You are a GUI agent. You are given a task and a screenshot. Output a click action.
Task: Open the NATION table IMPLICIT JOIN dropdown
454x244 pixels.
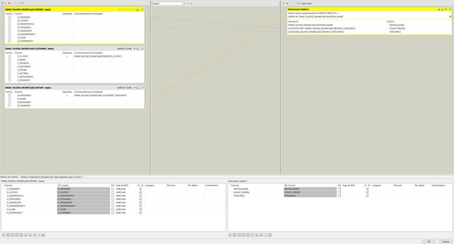point(135,87)
